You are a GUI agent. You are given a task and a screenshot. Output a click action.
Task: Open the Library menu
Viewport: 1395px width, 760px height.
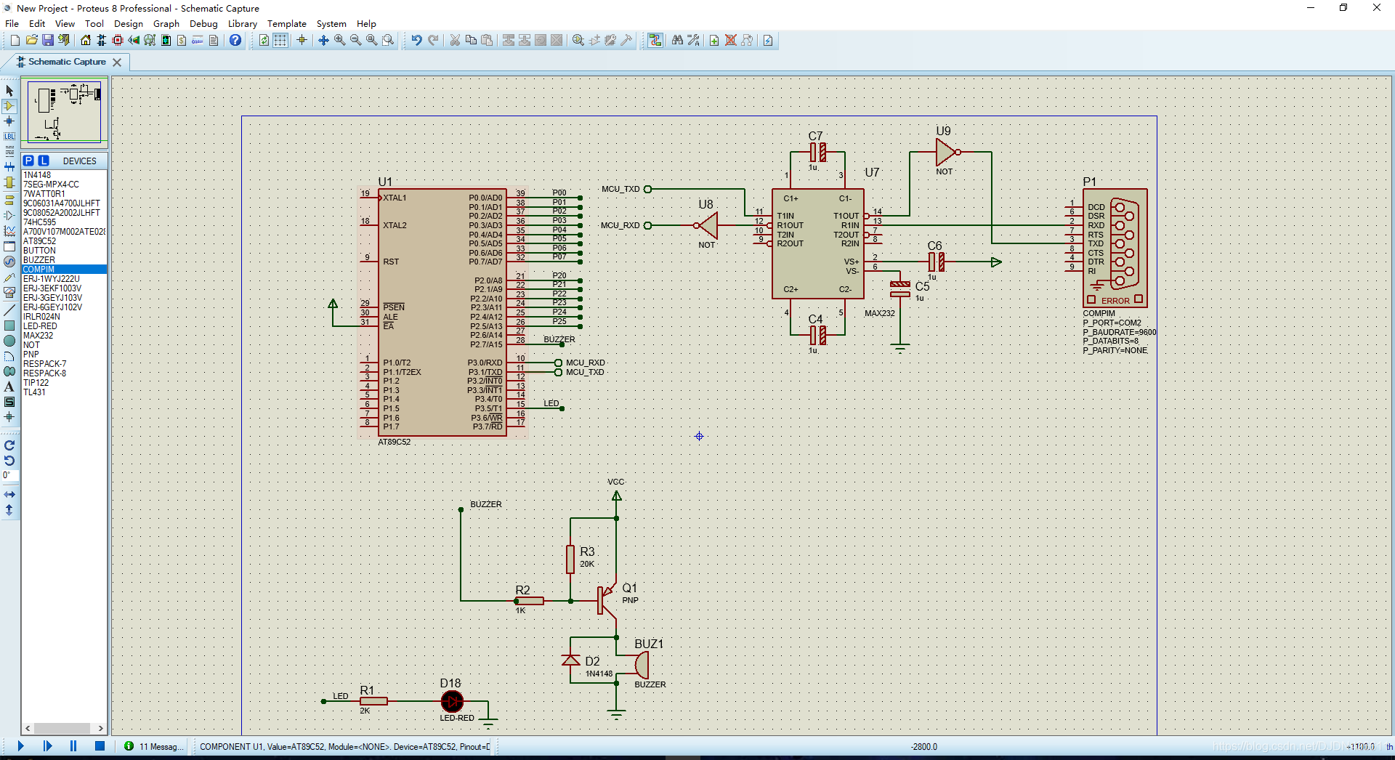click(242, 23)
